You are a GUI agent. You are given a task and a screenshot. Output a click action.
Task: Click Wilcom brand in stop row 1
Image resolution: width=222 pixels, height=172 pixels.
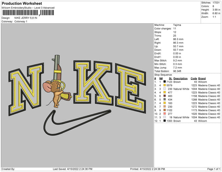pyautogui.click(x=202, y=82)
